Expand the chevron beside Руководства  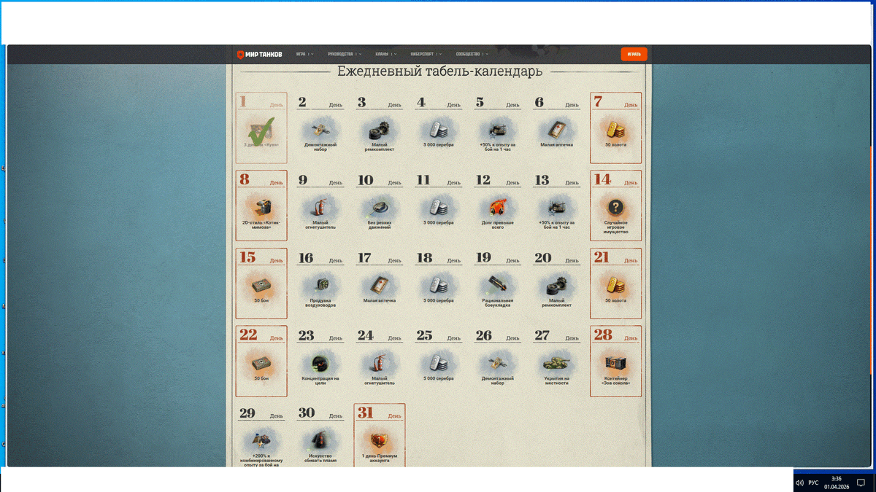(x=360, y=54)
